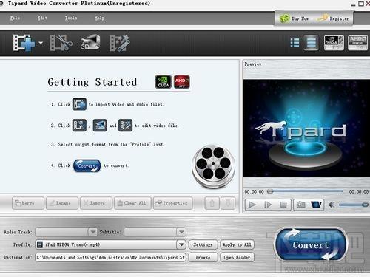This screenshot has height=277, width=370.
Task: Click the Tipard preview video screen
Action: [x=306, y=128]
